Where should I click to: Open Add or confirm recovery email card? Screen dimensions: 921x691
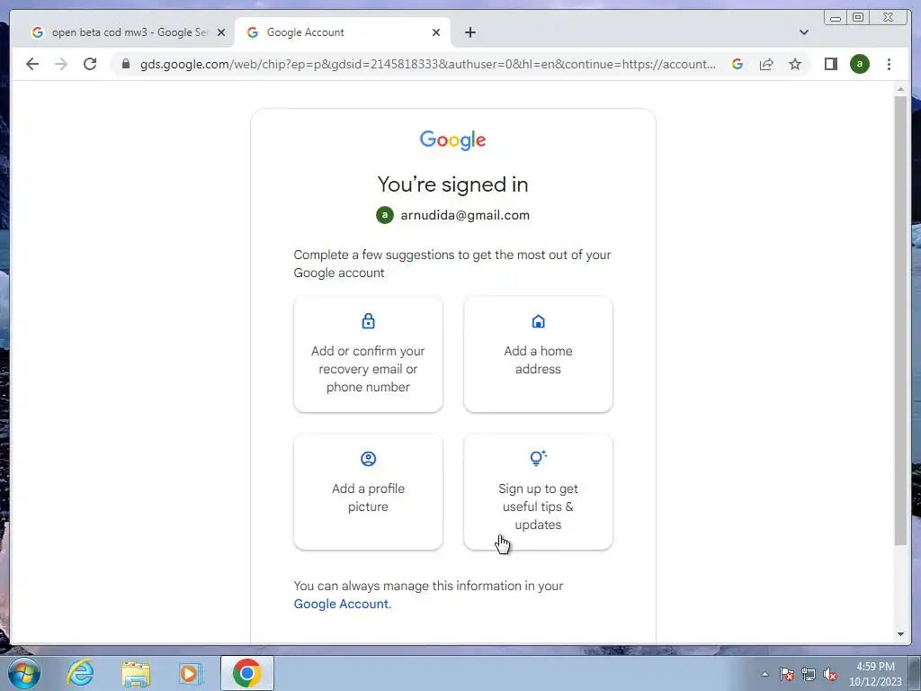pos(368,354)
